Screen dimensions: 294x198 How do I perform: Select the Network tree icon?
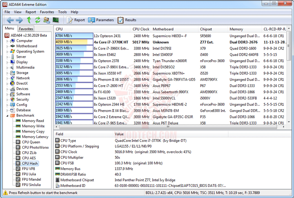[13, 78]
